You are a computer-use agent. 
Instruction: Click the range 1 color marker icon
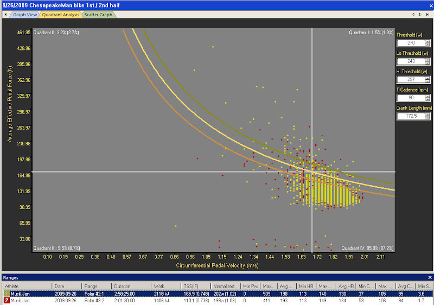coord(7,293)
